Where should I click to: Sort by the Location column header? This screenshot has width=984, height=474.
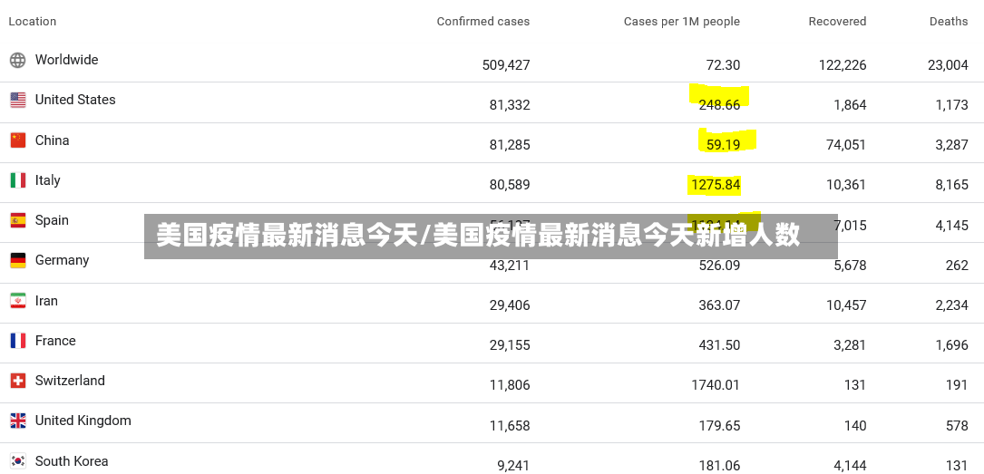[x=32, y=22]
